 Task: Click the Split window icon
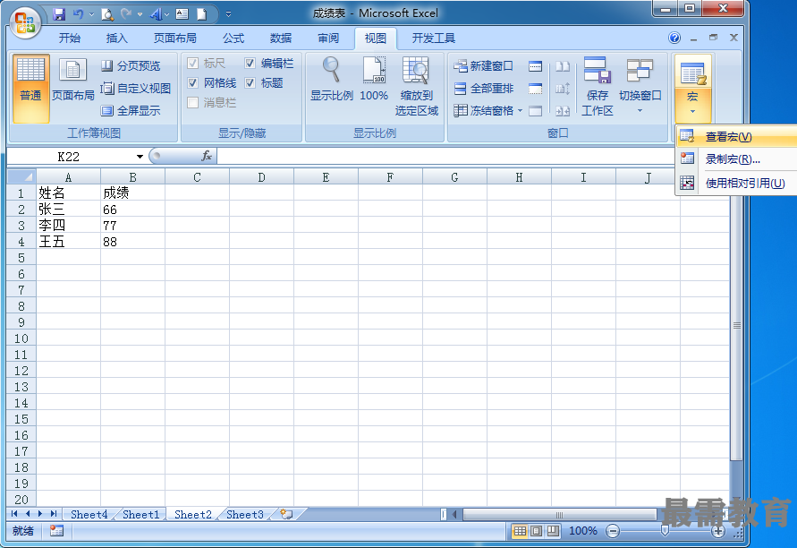[535, 66]
